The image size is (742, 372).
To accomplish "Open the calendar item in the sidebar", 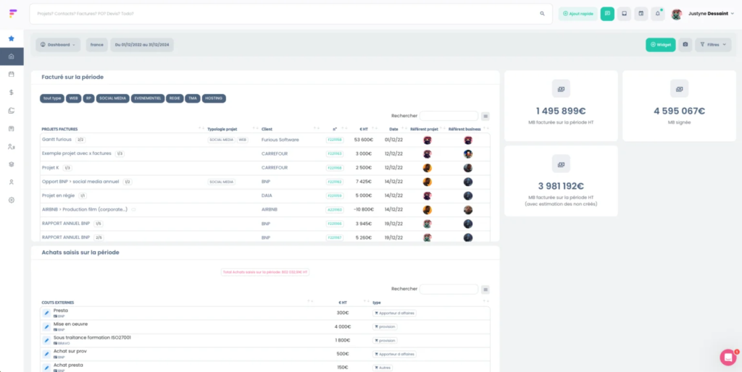I will coord(11,74).
